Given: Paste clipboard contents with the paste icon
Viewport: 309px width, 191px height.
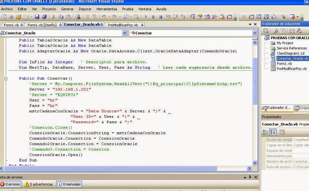Looking at the screenshot, I should (x=68, y=17).
